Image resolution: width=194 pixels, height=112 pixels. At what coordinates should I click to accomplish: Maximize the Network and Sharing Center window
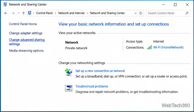click(175, 5)
